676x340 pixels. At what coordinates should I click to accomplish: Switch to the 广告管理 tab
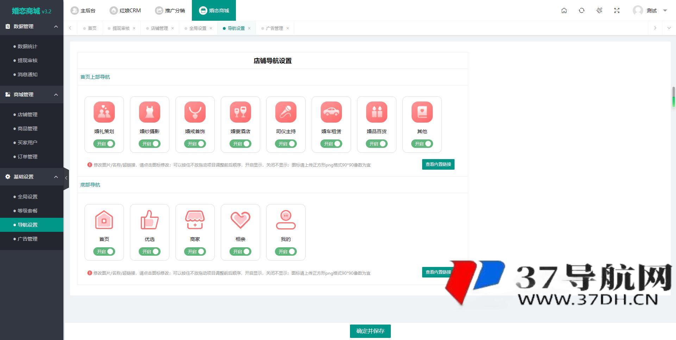coord(275,28)
